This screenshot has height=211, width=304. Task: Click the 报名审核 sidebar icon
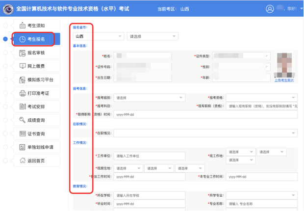coord(23,53)
